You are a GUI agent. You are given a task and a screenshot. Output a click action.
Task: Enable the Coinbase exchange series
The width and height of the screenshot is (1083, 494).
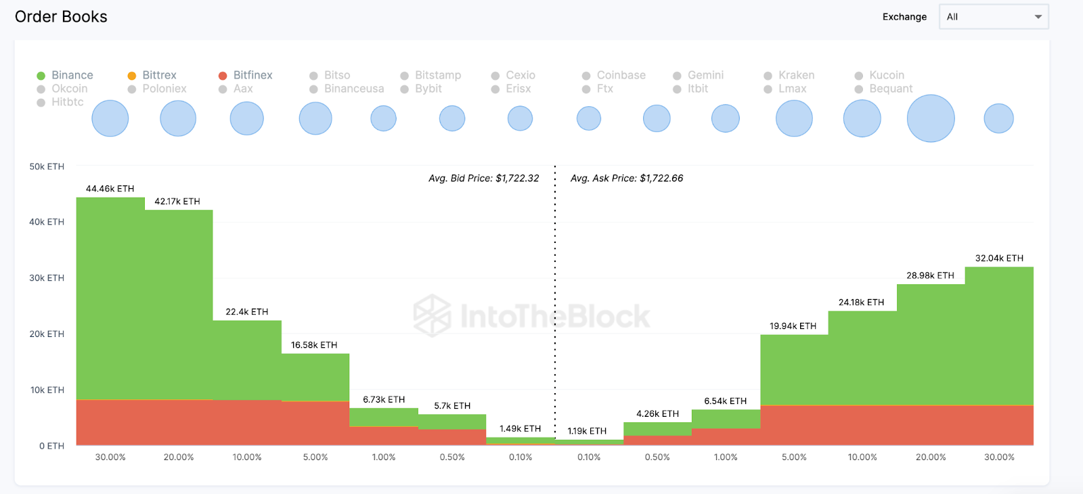pyautogui.click(x=615, y=75)
